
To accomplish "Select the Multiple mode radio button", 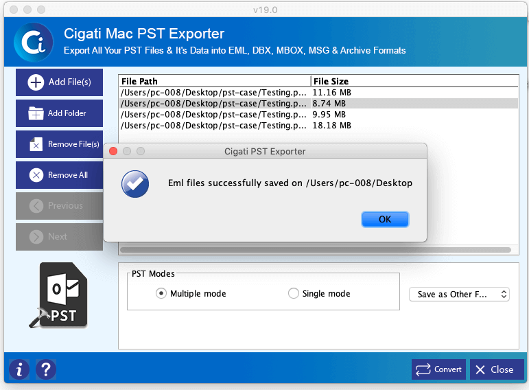I will [161, 293].
